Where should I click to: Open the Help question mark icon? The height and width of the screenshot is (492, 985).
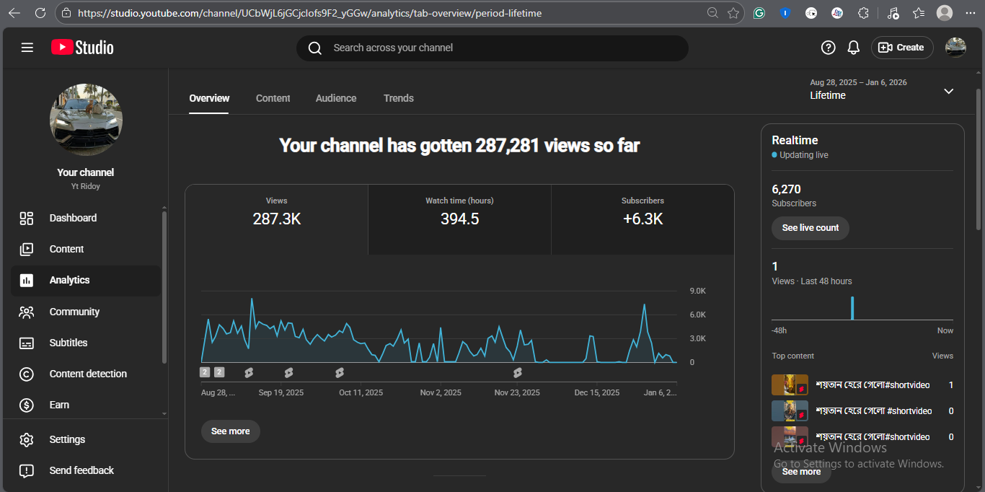point(828,48)
